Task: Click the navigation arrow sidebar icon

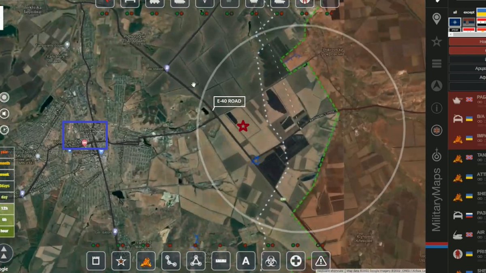Action: click(x=437, y=86)
